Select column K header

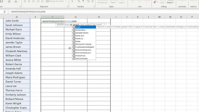coord(137,17)
